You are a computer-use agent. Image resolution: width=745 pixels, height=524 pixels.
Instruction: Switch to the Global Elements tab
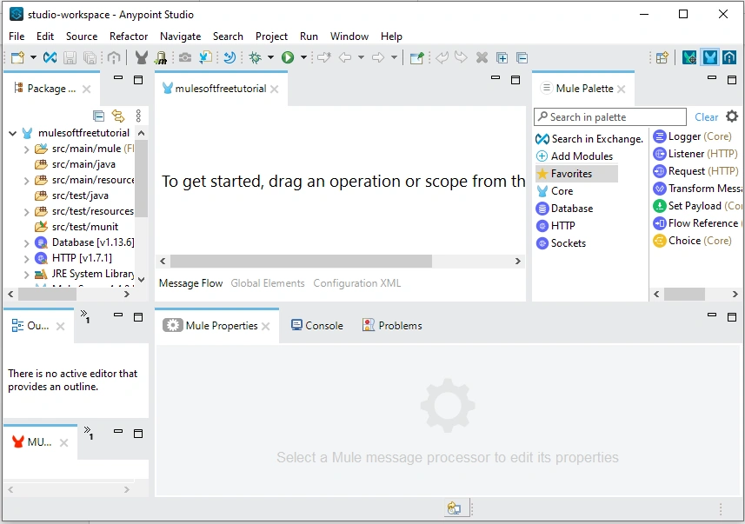pyautogui.click(x=268, y=283)
